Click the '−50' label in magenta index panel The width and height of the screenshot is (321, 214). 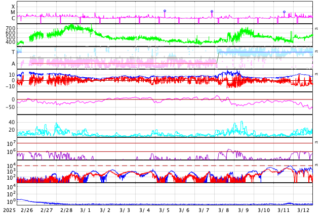10,107
